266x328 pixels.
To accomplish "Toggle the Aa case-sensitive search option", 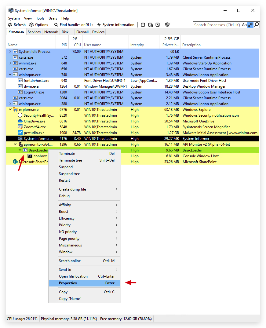I will tap(244, 25).
